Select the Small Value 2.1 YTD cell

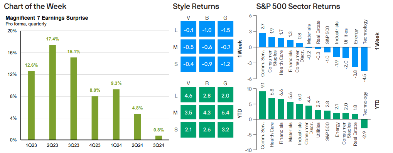click(x=188, y=130)
